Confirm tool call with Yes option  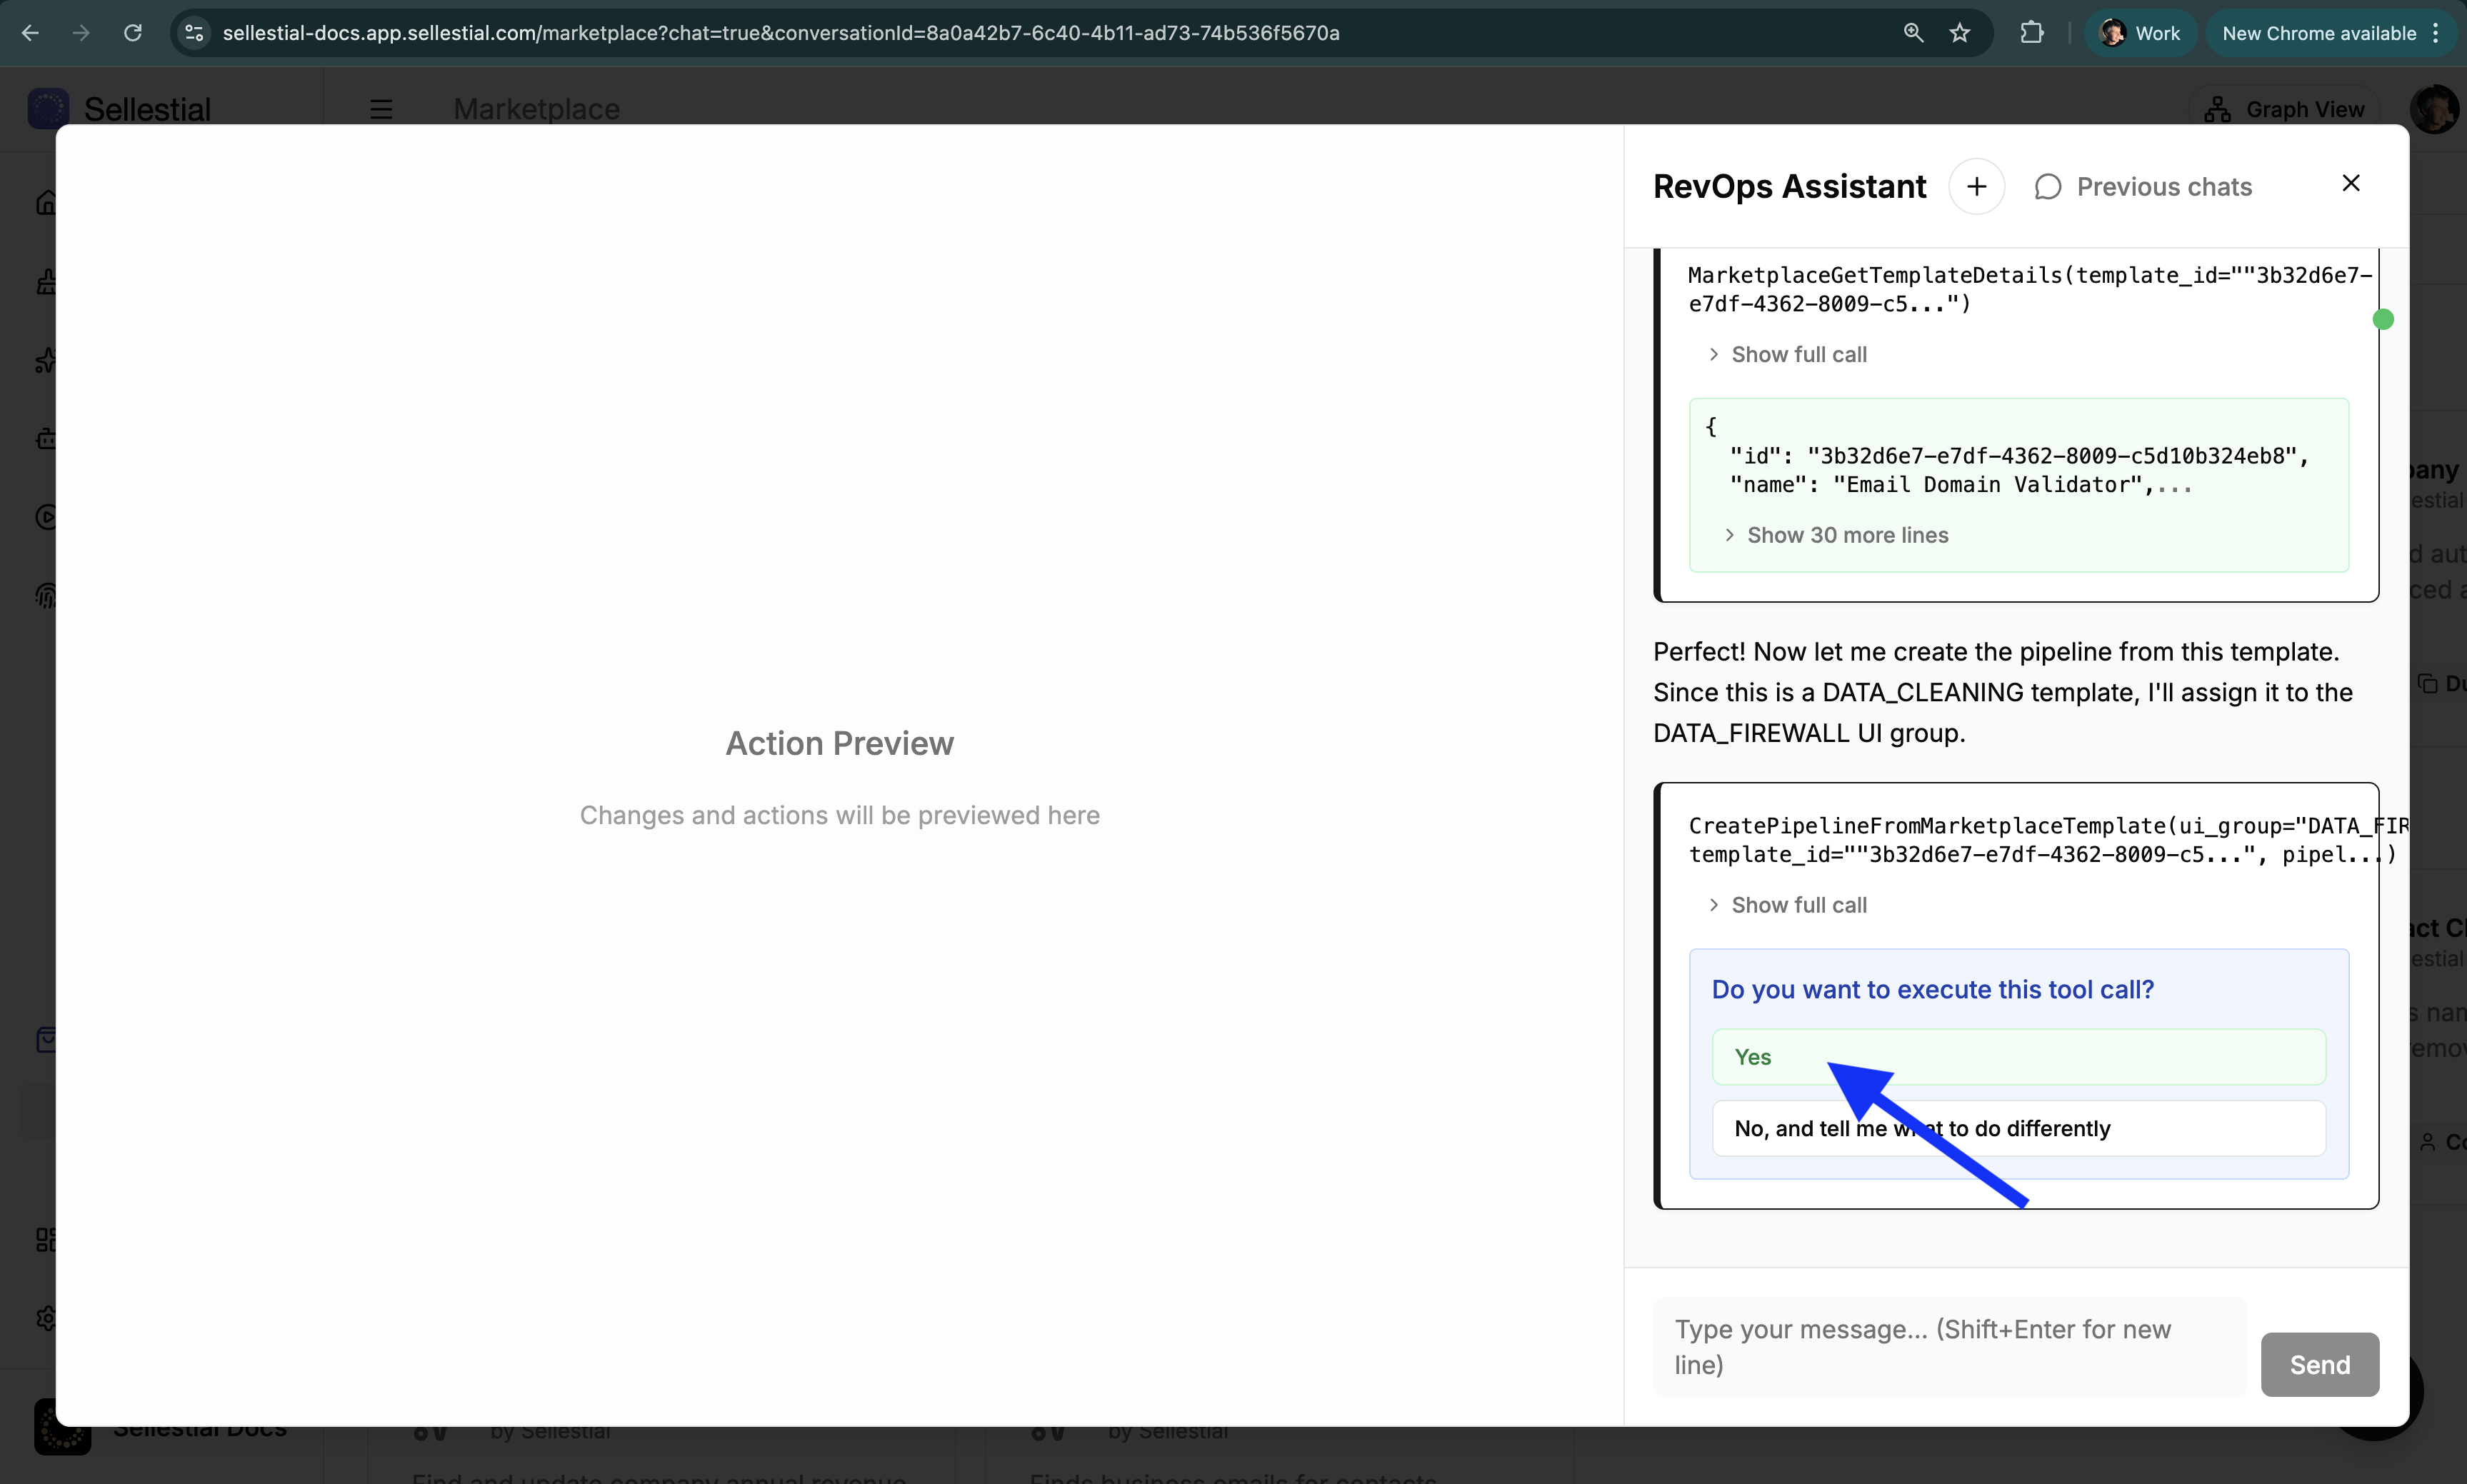tap(2018, 1057)
